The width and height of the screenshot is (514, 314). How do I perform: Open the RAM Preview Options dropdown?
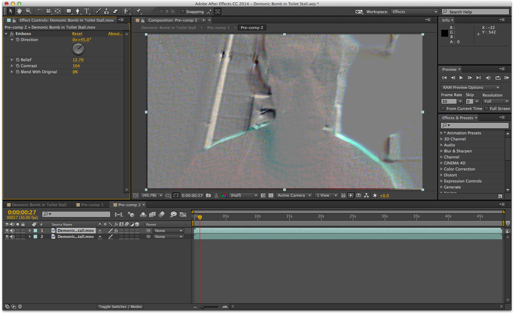pyautogui.click(x=471, y=87)
